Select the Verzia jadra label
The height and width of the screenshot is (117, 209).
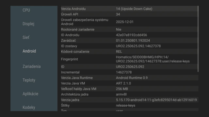(x=70, y=100)
